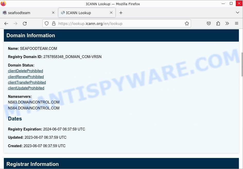Click nameserver NS64.DOMAINCONTROL.COM

click(34, 108)
